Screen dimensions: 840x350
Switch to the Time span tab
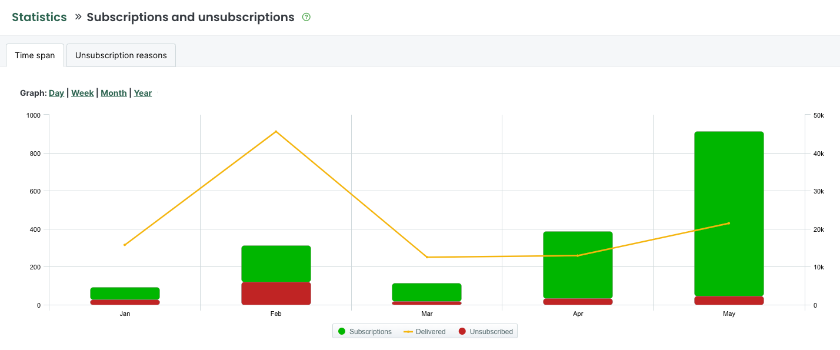coord(35,55)
